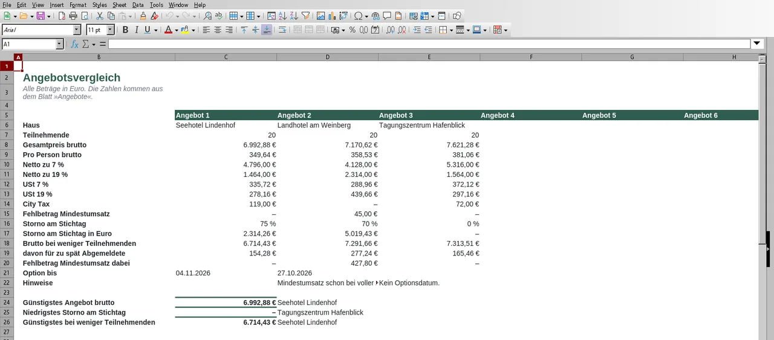This screenshot has height=340, width=774.
Task: Add a decimal place
Action: coord(391,30)
